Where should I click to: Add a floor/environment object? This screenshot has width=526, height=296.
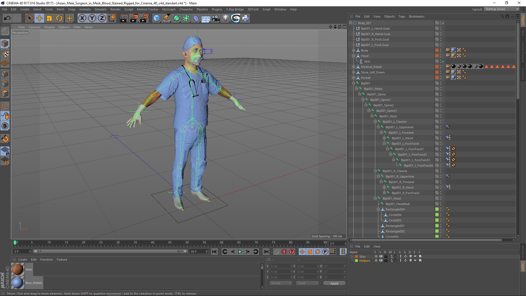pyautogui.click(x=206, y=18)
